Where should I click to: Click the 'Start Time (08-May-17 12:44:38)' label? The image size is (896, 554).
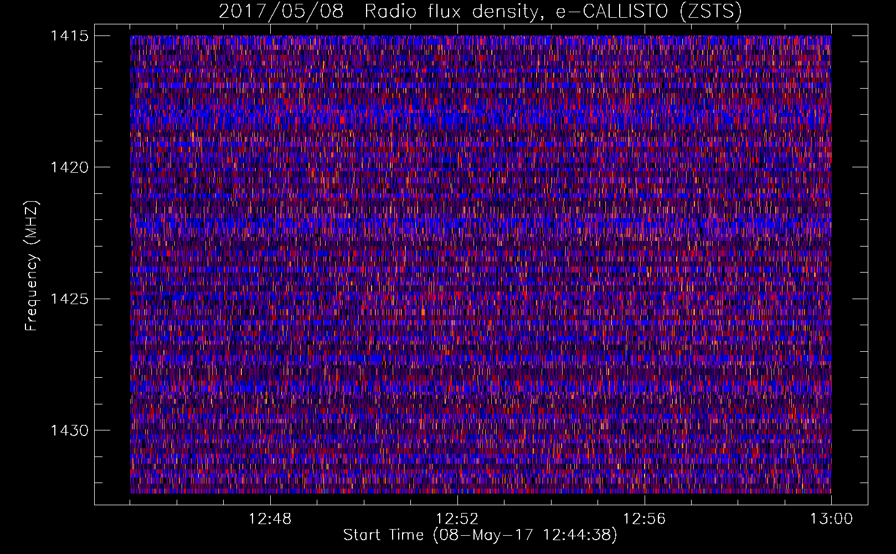480,535
